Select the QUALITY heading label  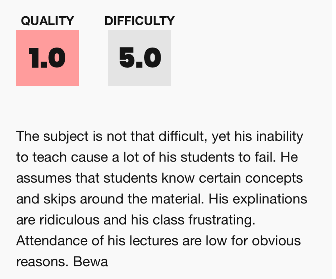tap(47, 21)
